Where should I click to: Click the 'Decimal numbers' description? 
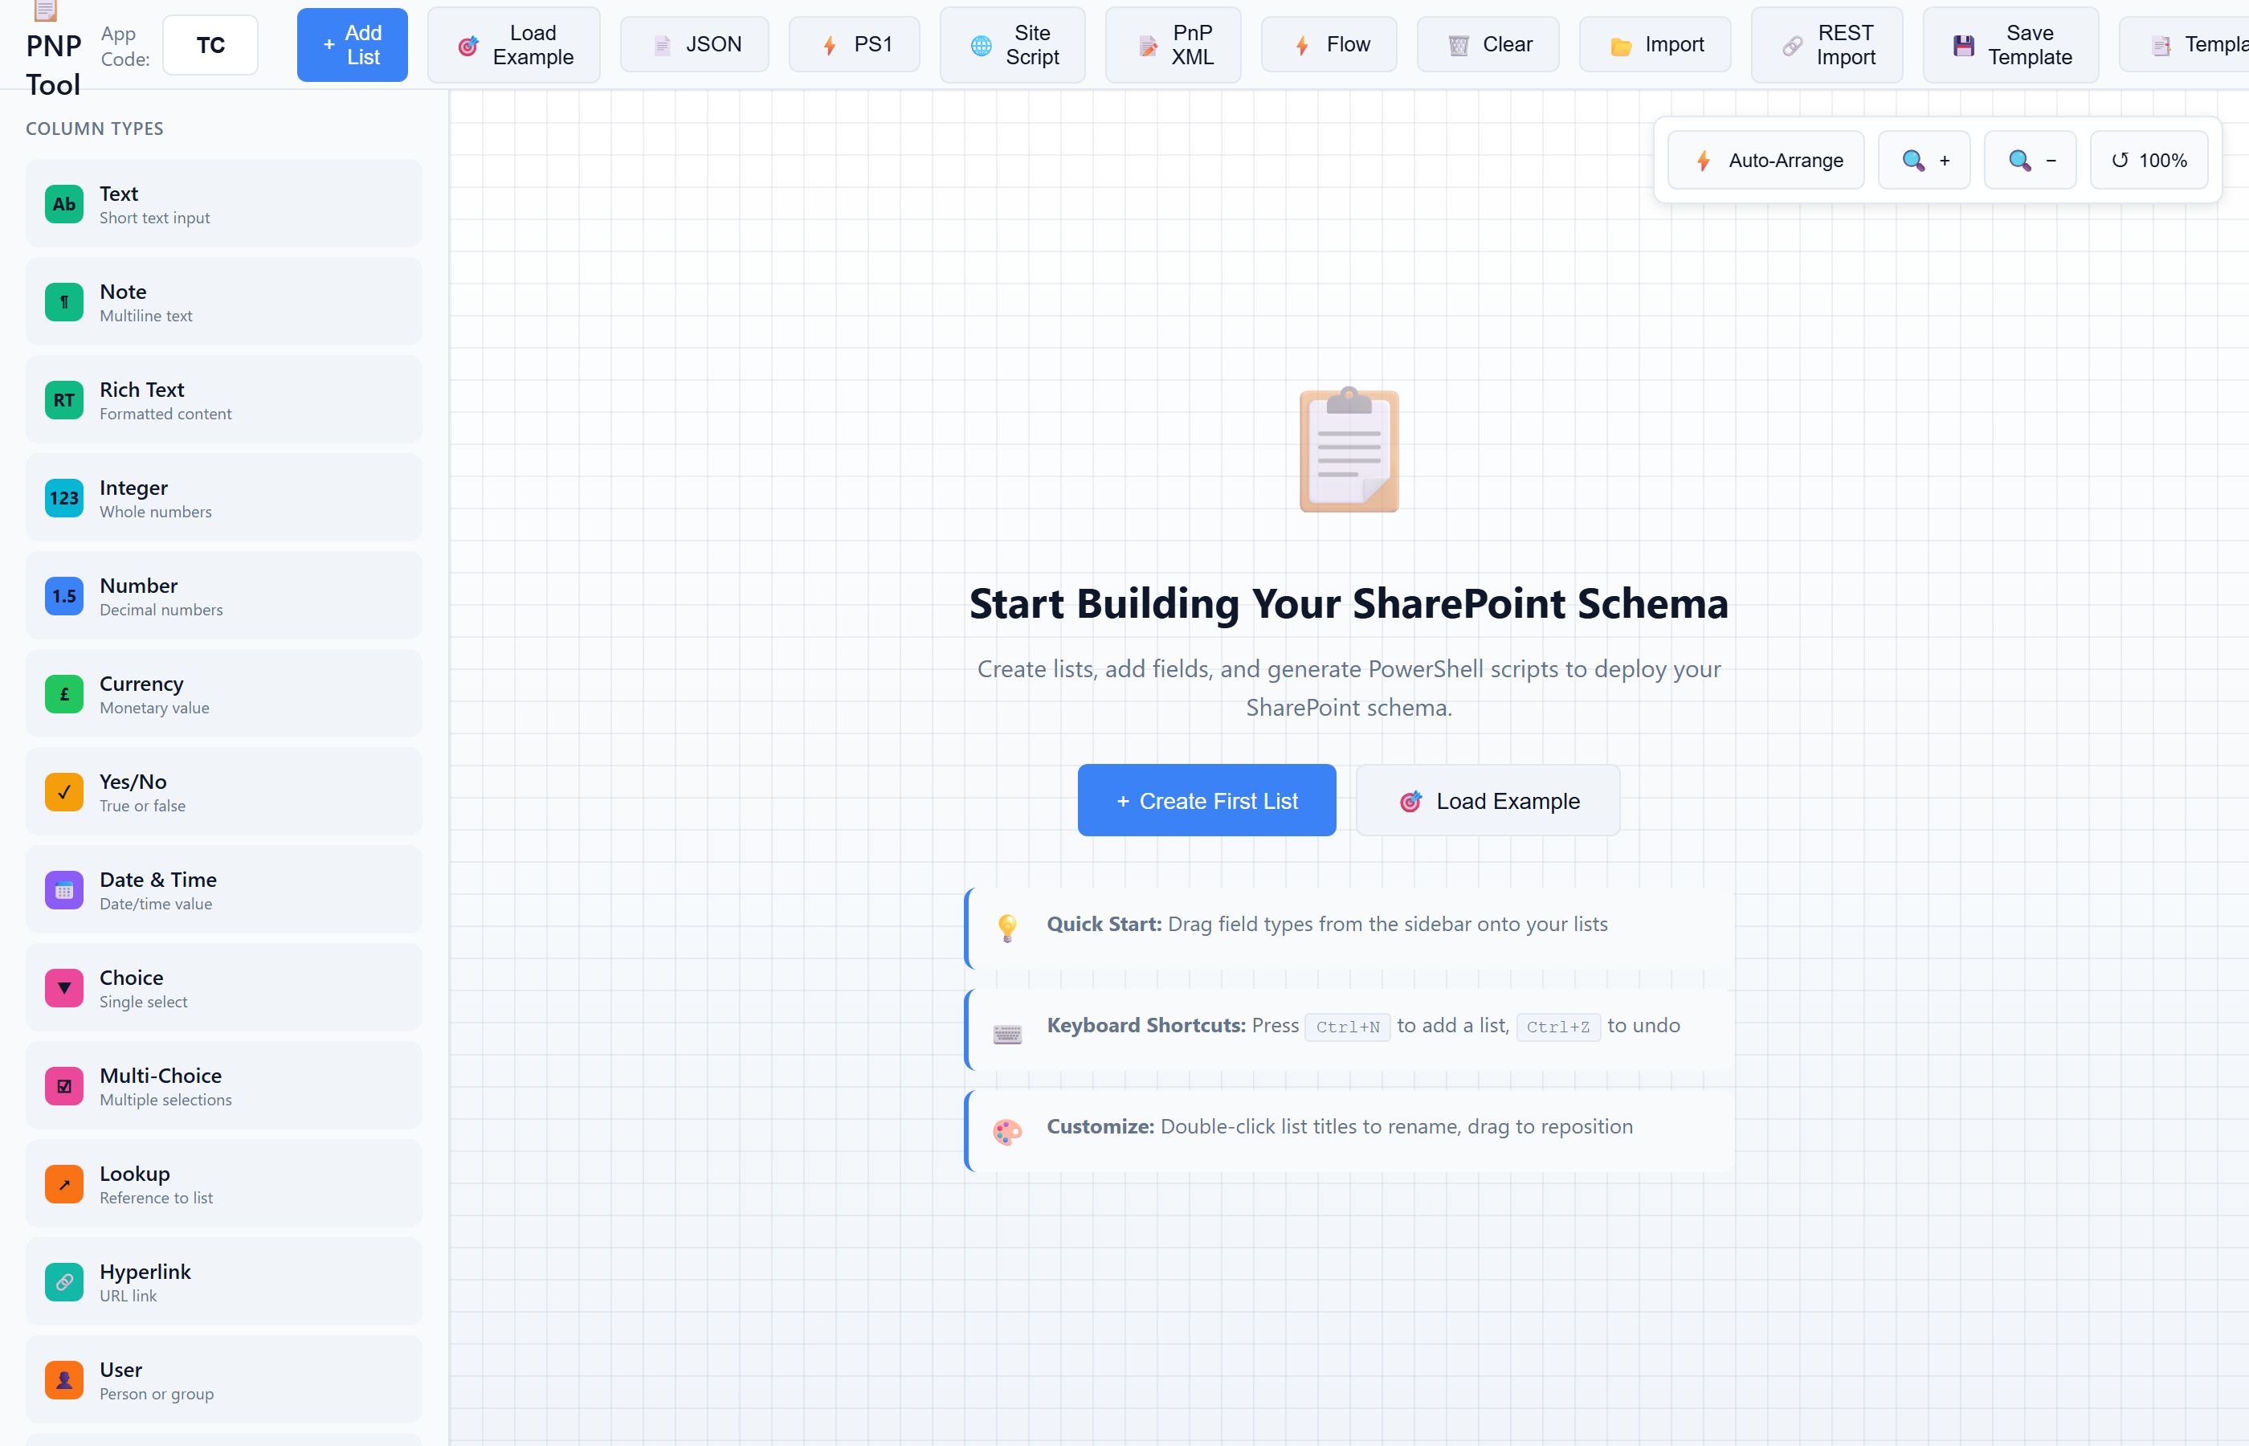click(161, 610)
